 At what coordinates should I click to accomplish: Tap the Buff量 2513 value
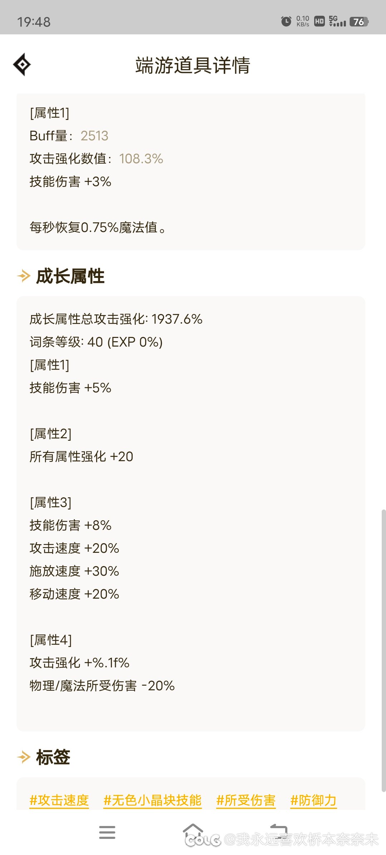tap(94, 136)
